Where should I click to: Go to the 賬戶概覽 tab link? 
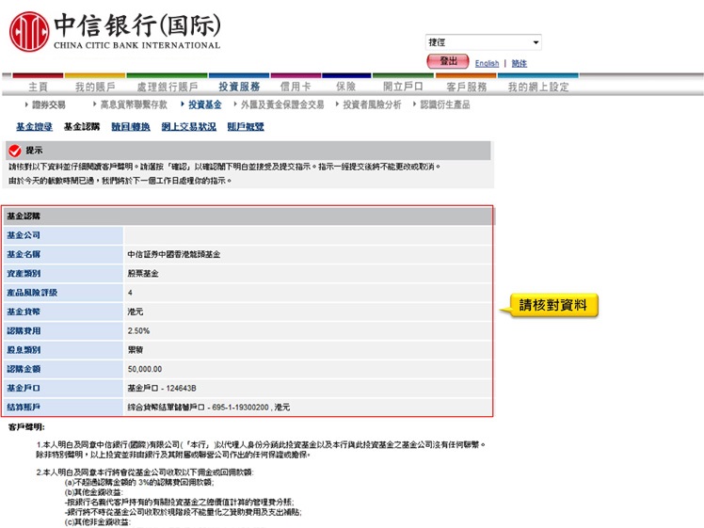(x=246, y=127)
